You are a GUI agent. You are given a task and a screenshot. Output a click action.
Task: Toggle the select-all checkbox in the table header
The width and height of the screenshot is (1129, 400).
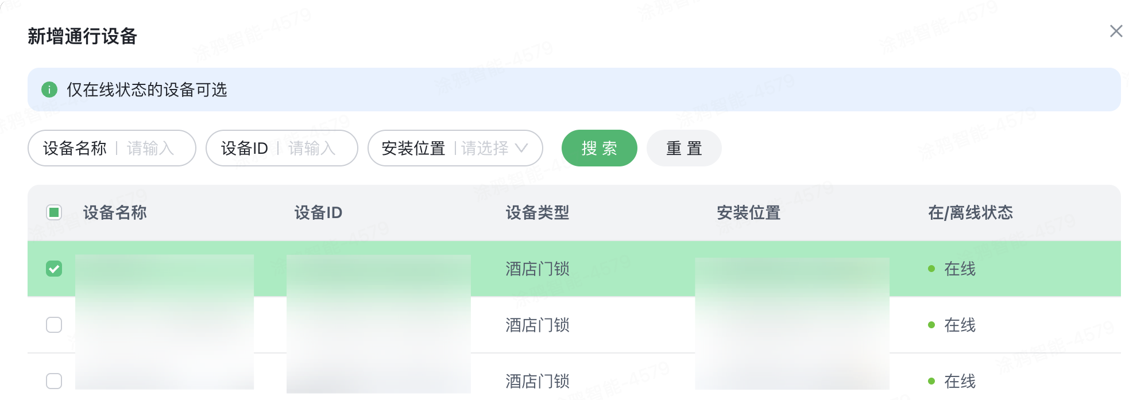pyautogui.click(x=54, y=212)
